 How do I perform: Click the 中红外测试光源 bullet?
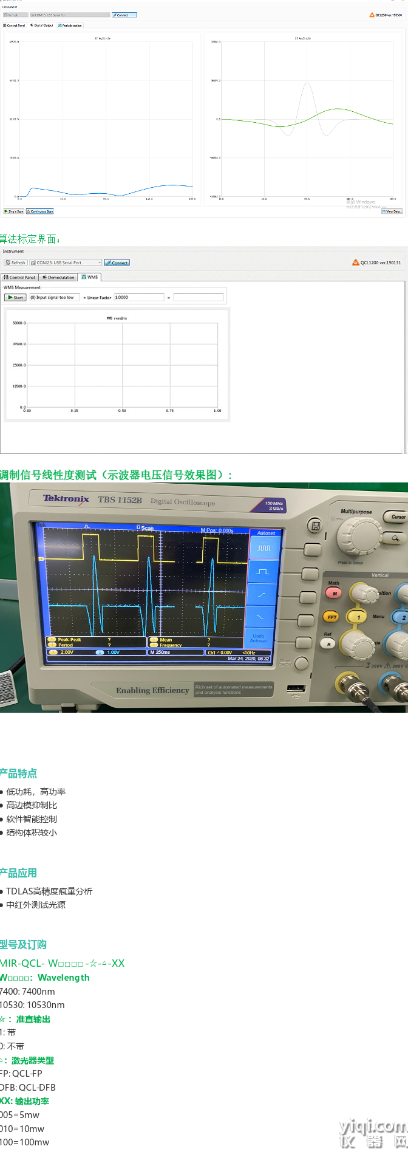(33, 905)
